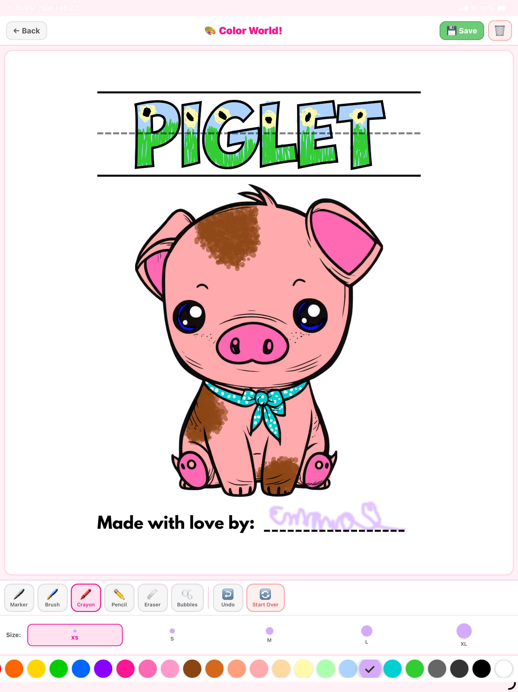Tap the trash can delete icon
Viewport: 518px width, 692px height.
point(500,31)
